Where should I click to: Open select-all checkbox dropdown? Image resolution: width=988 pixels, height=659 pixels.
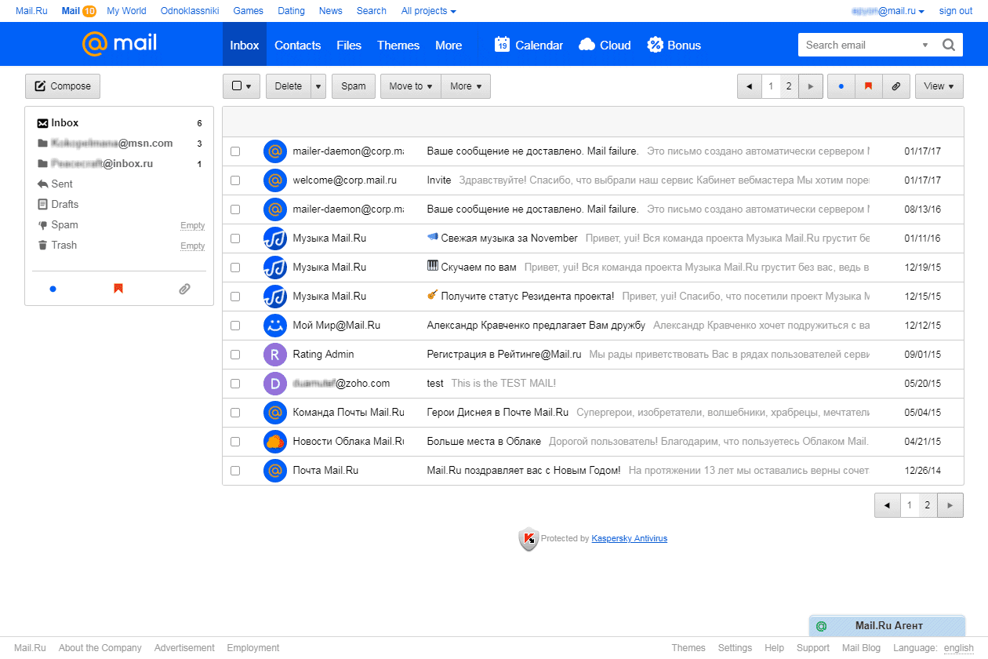point(242,86)
